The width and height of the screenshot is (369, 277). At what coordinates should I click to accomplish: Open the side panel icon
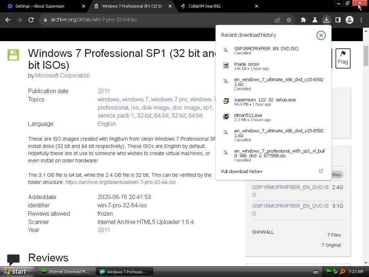tap(338, 20)
